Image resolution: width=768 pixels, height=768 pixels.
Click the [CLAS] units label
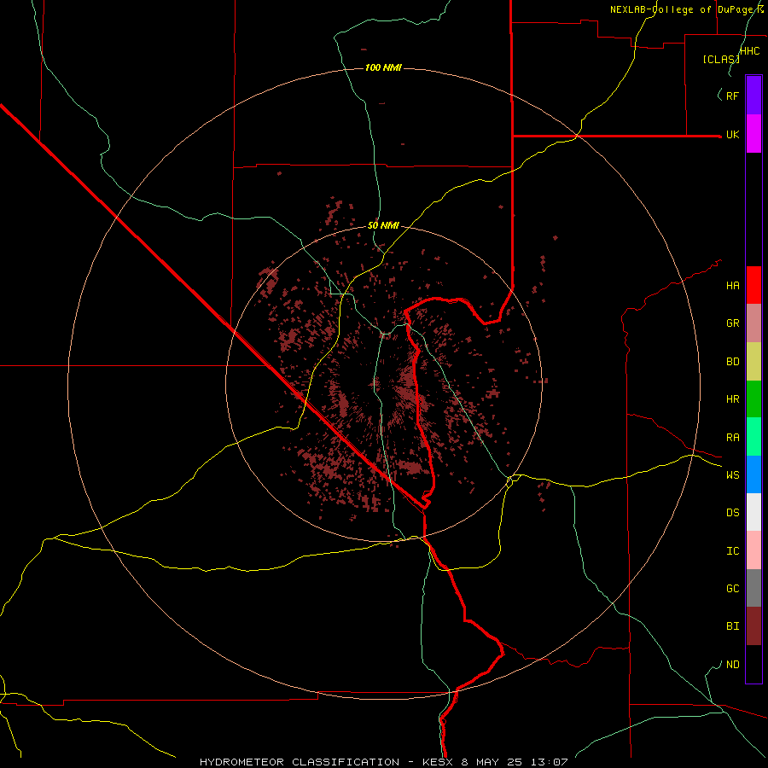click(x=721, y=59)
